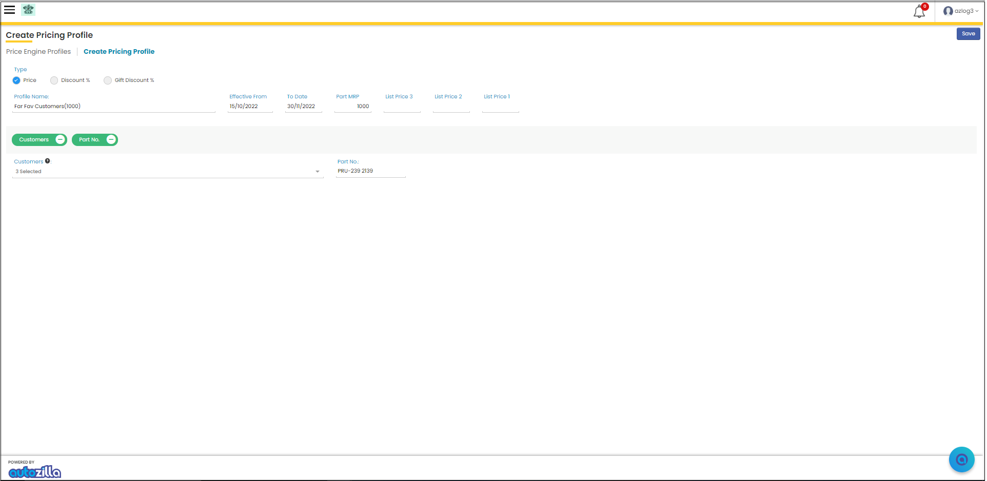This screenshot has height=481, width=987.
Task: Select the Price type radio button
Action: (16, 80)
